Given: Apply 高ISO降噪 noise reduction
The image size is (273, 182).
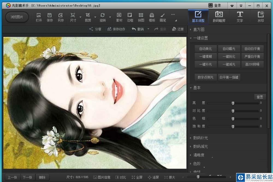Looking at the screenshot, I should tap(252, 64).
